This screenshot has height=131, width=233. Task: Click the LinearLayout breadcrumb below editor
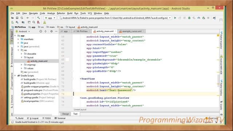(x=80, y=110)
